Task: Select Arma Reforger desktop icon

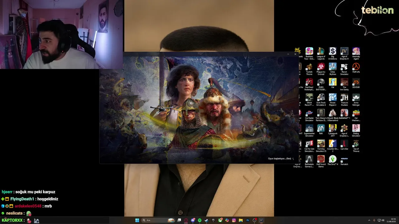Action: 356,100
